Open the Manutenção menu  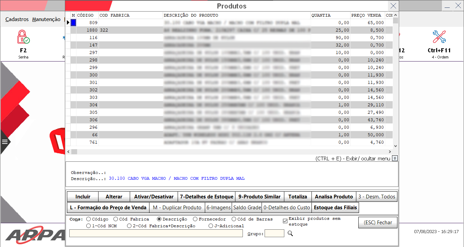pyautogui.click(x=46, y=19)
